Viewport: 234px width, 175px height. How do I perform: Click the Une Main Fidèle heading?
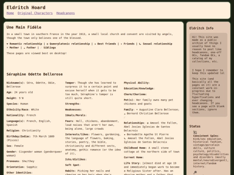[x=24, y=27]
